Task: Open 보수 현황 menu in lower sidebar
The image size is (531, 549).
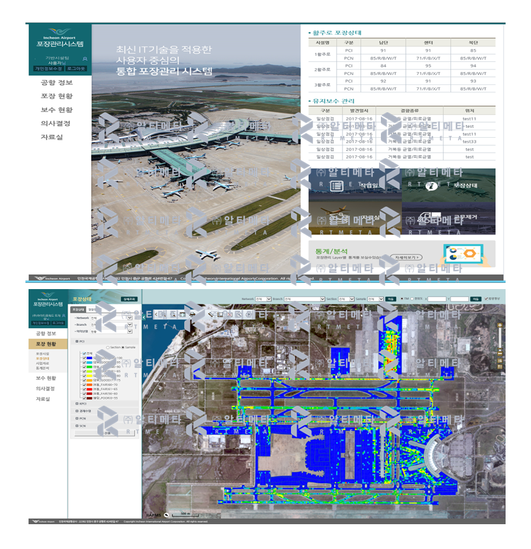Action: point(46,377)
